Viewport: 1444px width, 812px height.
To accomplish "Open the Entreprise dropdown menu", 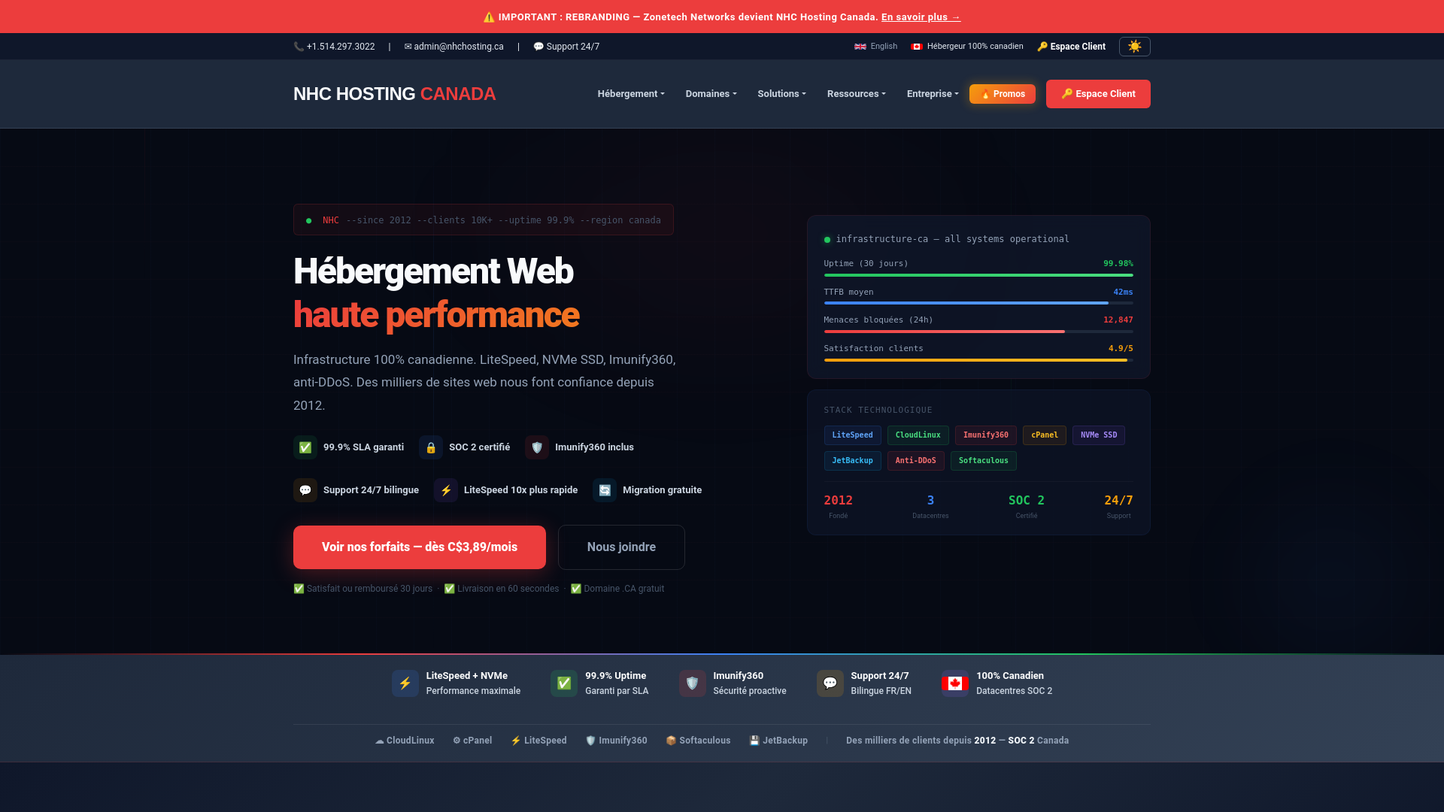I will click(x=933, y=94).
